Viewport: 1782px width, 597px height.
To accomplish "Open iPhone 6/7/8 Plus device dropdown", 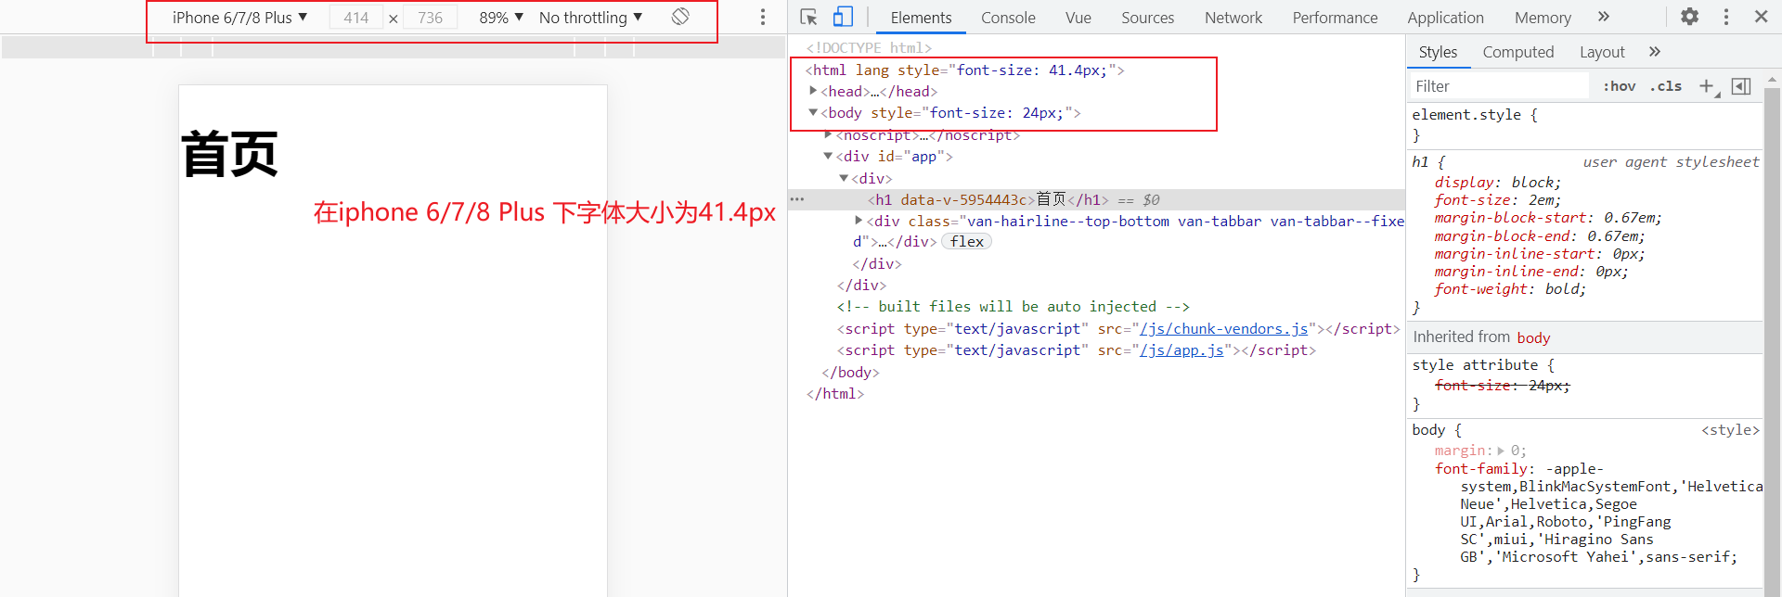I will (x=239, y=18).
